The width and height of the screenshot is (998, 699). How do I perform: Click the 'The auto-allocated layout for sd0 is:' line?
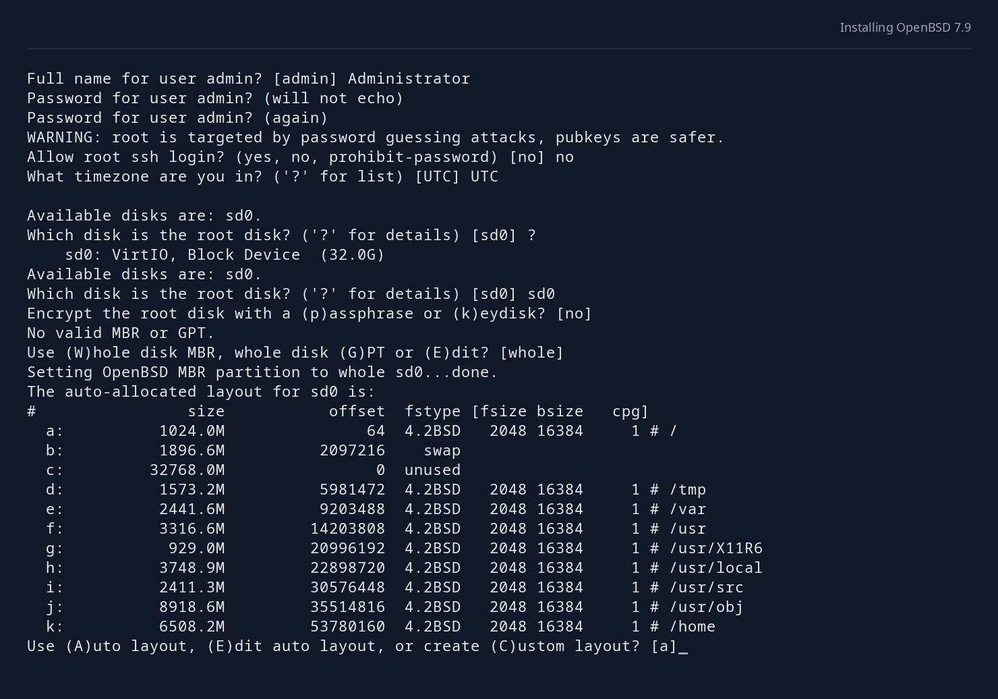pyautogui.click(x=201, y=391)
